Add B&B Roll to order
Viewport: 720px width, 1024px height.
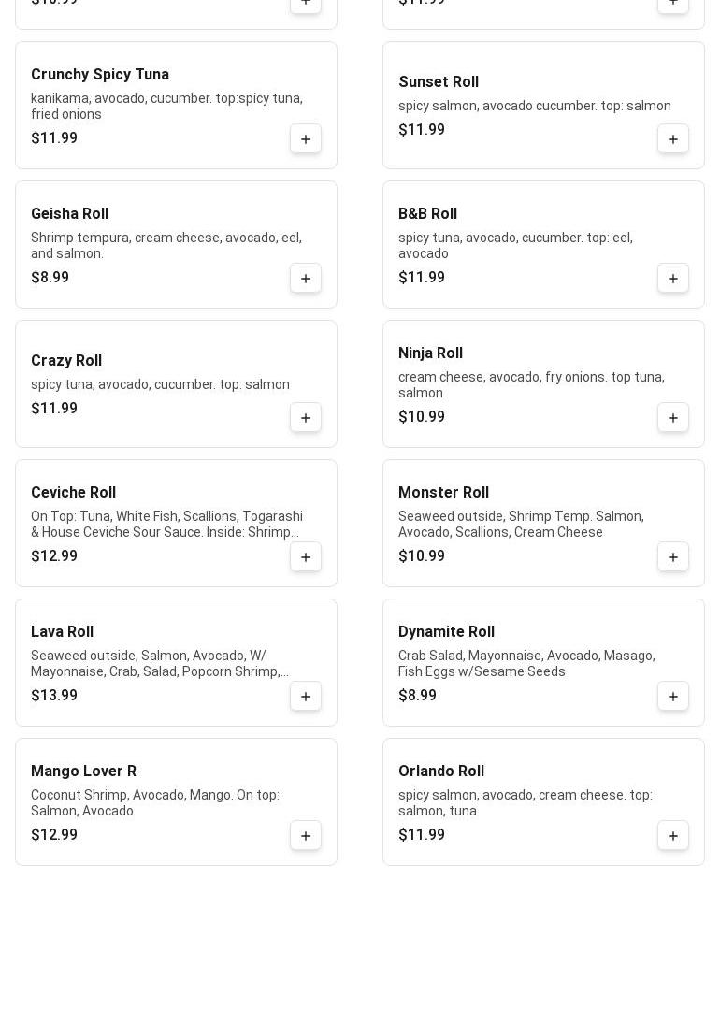tap(673, 279)
